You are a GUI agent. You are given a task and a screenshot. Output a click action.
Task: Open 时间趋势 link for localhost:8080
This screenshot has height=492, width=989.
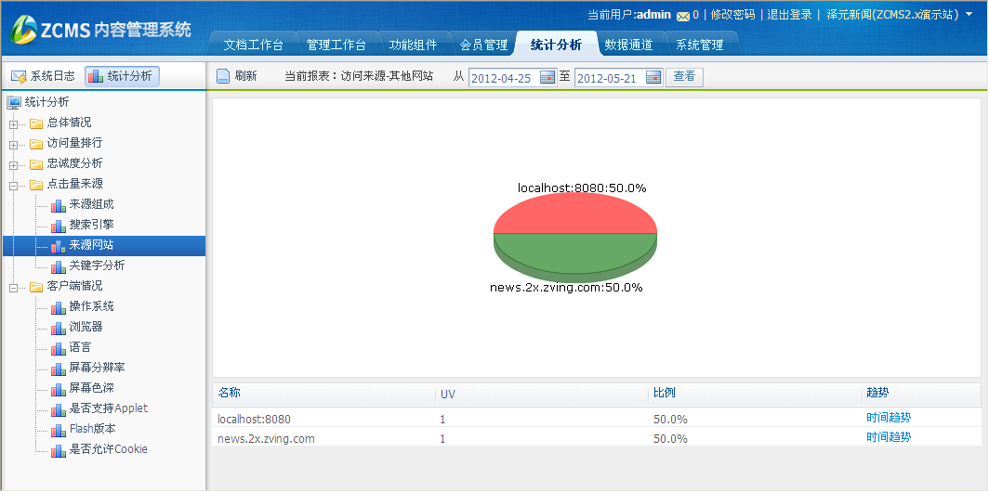click(x=889, y=418)
